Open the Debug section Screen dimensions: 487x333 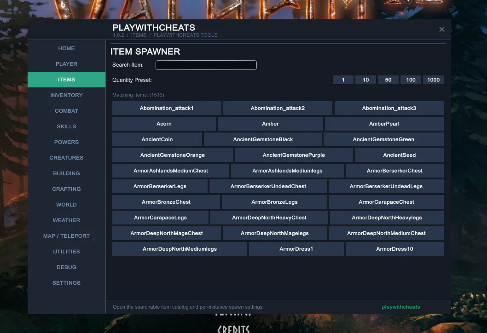tap(66, 267)
